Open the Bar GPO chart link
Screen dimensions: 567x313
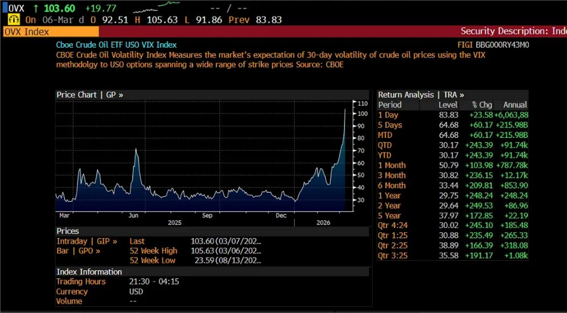78,251
